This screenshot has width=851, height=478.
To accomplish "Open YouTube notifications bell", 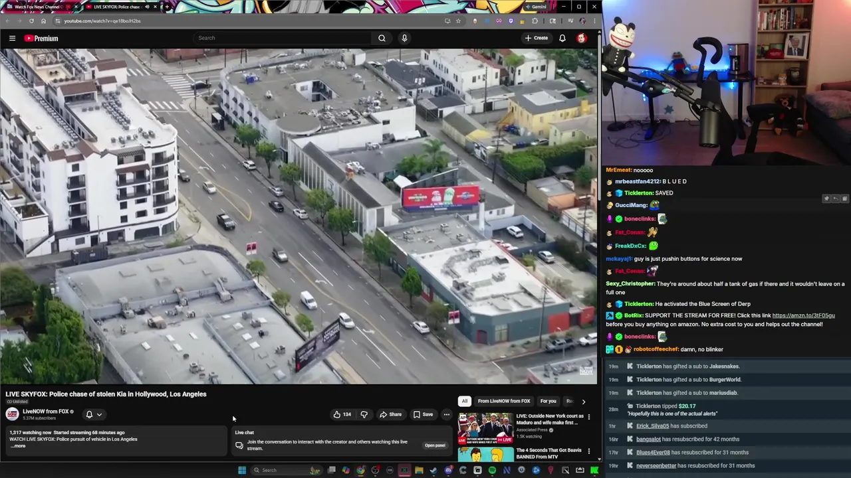I will pyautogui.click(x=562, y=38).
